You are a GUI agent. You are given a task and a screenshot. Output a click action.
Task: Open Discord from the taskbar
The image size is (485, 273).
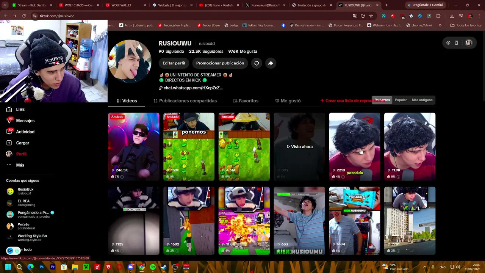click(x=130, y=267)
